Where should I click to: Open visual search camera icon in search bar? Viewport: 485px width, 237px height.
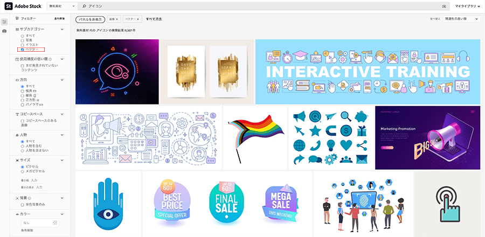tap(444, 6)
